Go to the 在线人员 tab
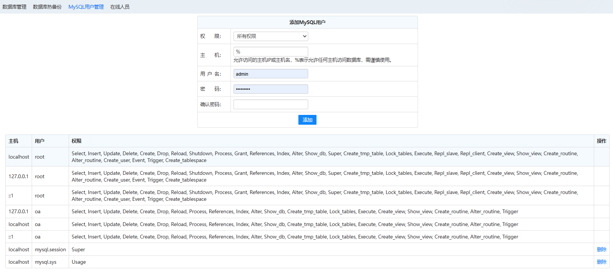This screenshot has width=613, height=272. pos(120,7)
